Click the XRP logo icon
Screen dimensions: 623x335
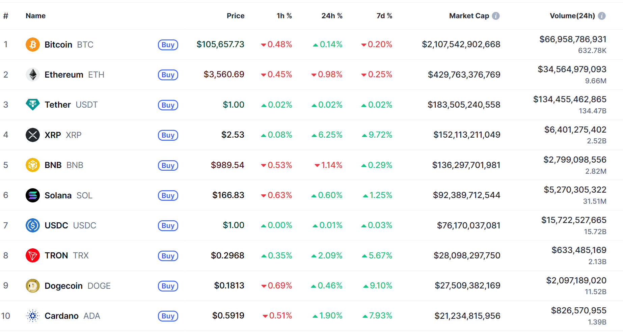tap(33, 135)
